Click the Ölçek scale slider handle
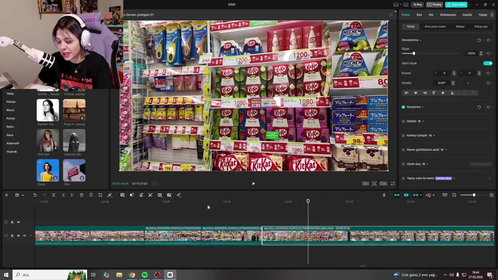This screenshot has width=498, height=280. tap(414, 53)
